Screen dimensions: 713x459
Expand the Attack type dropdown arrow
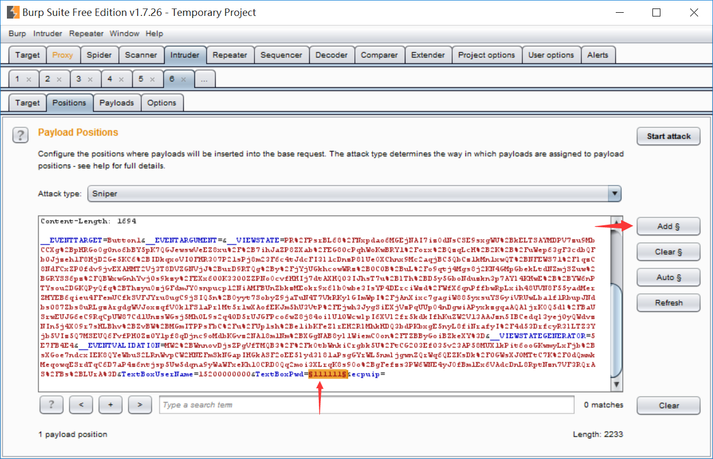(x=614, y=194)
